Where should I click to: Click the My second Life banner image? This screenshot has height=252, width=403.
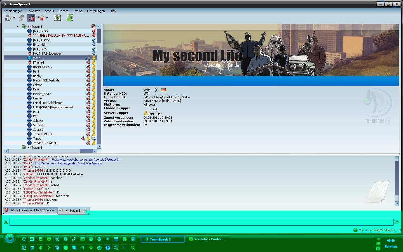point(251,50)
